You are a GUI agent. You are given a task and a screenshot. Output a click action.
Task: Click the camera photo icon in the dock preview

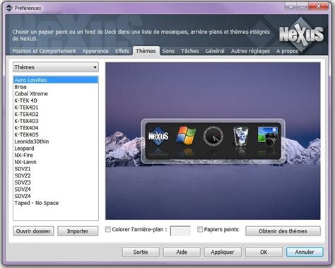tap(268, 136)
